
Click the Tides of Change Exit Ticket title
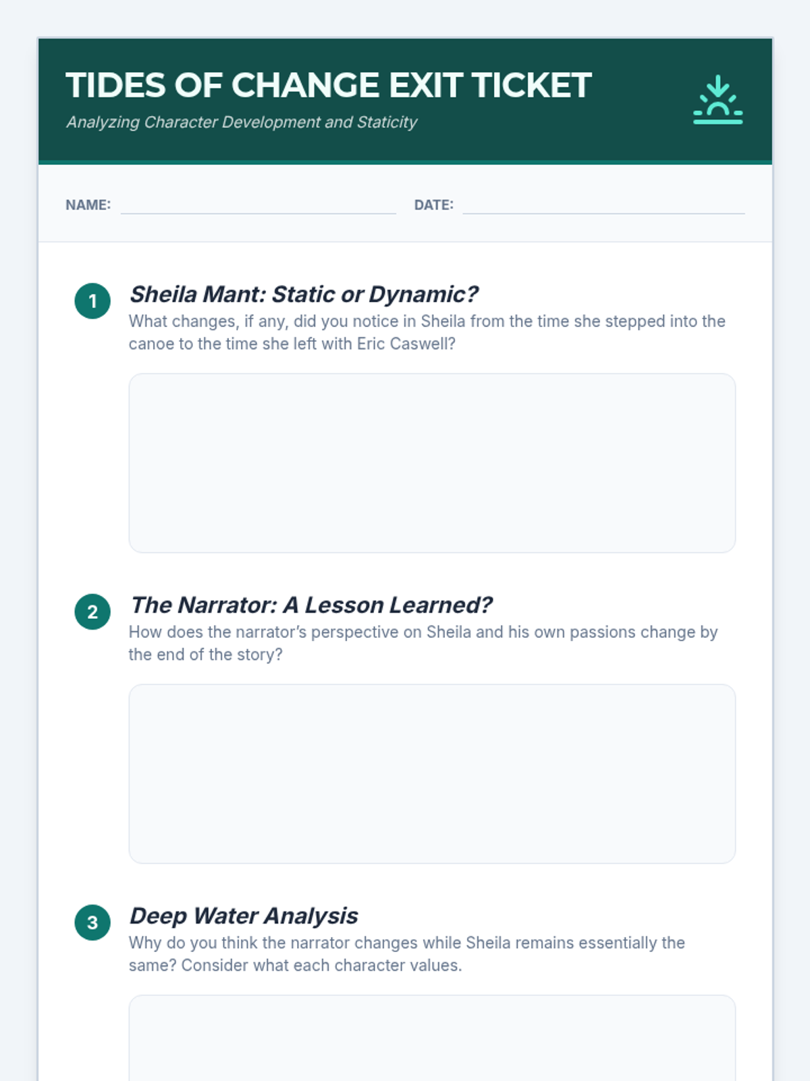328,86
